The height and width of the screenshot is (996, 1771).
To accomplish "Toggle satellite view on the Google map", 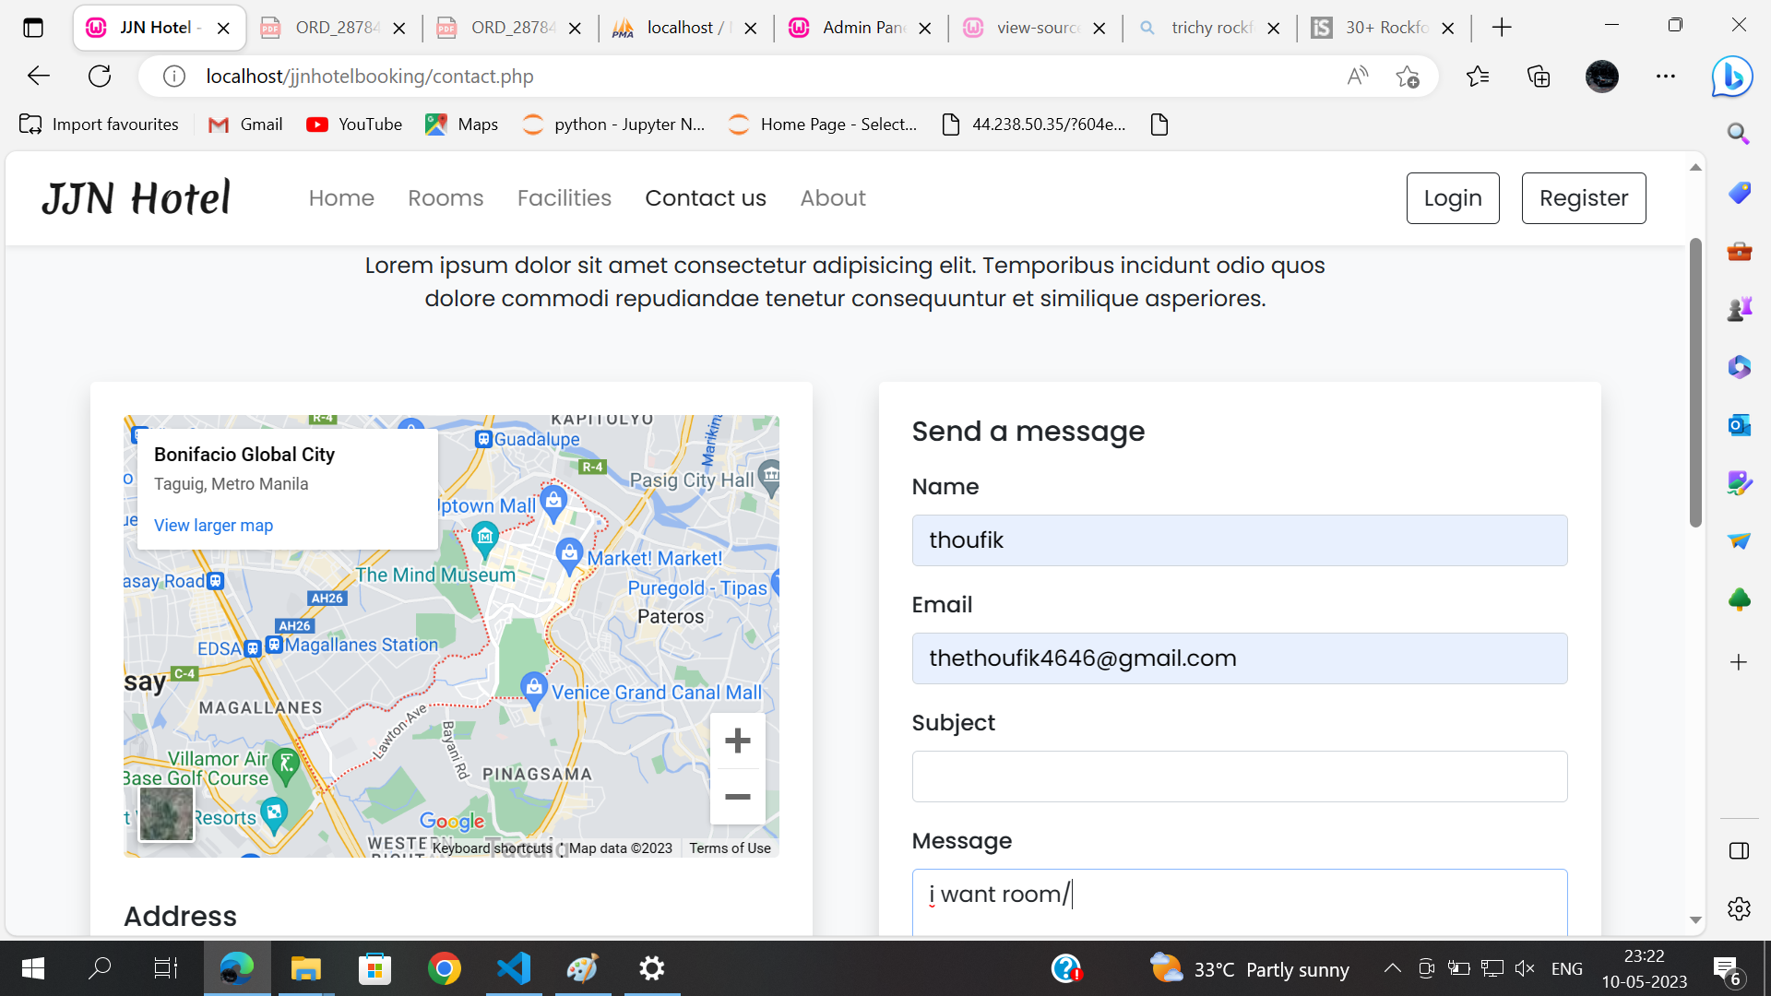I will pyautogui.click(x=166, y=813).
